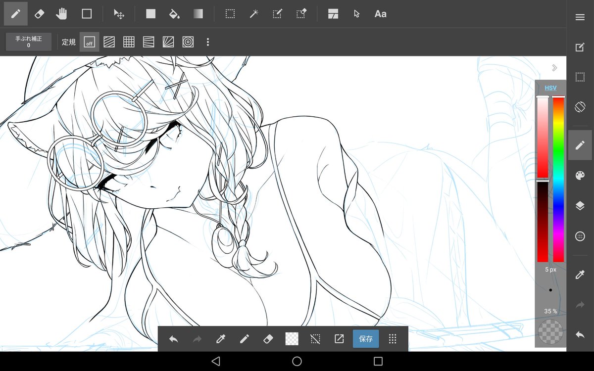Select the eyedropper in right sidebar
The height and width of the screenshot is (371, 594).
(580, 275)
